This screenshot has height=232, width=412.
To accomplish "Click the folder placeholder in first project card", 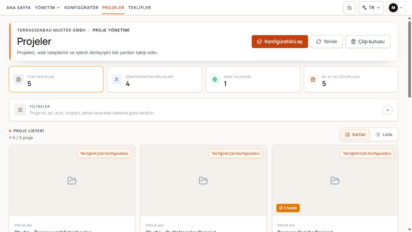I will (x=72, y=180).
